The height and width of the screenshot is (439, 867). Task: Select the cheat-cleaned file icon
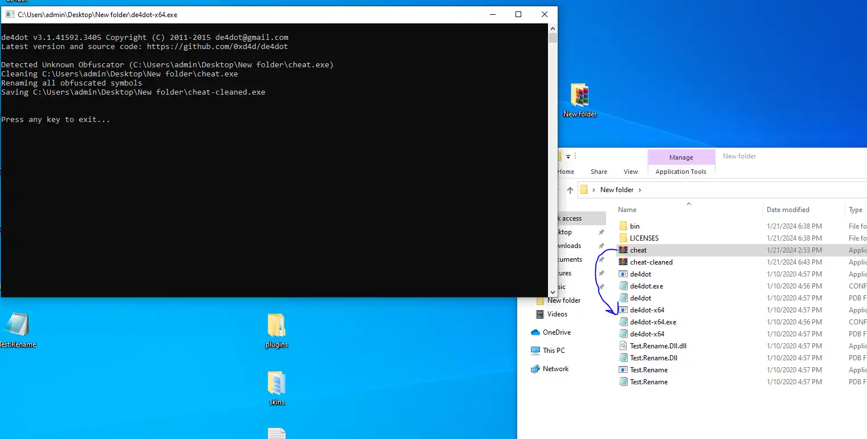coord(623,262)
